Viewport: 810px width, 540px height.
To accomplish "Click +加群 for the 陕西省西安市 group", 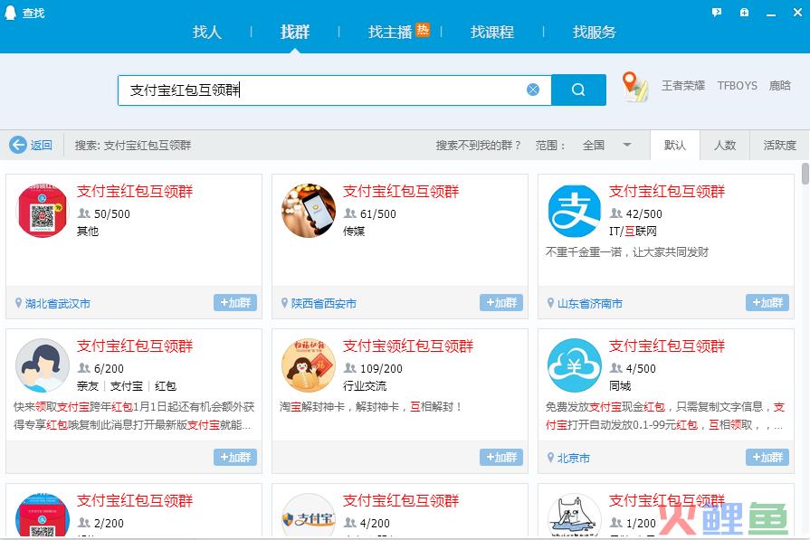I will pos(501,302).
